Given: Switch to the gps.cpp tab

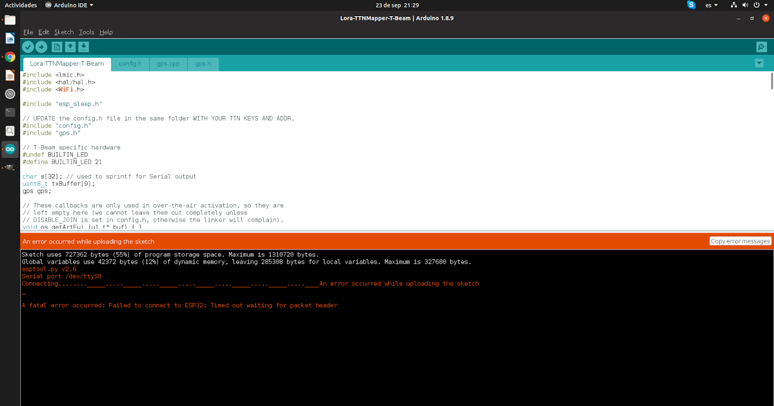Looking at the screenshot, I should (x=168, y=64).
